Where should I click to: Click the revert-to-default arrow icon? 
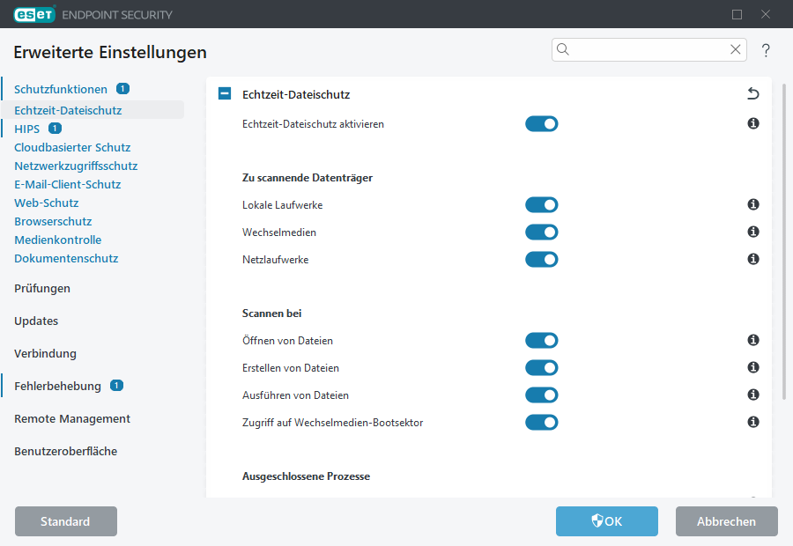click(752, 92)
